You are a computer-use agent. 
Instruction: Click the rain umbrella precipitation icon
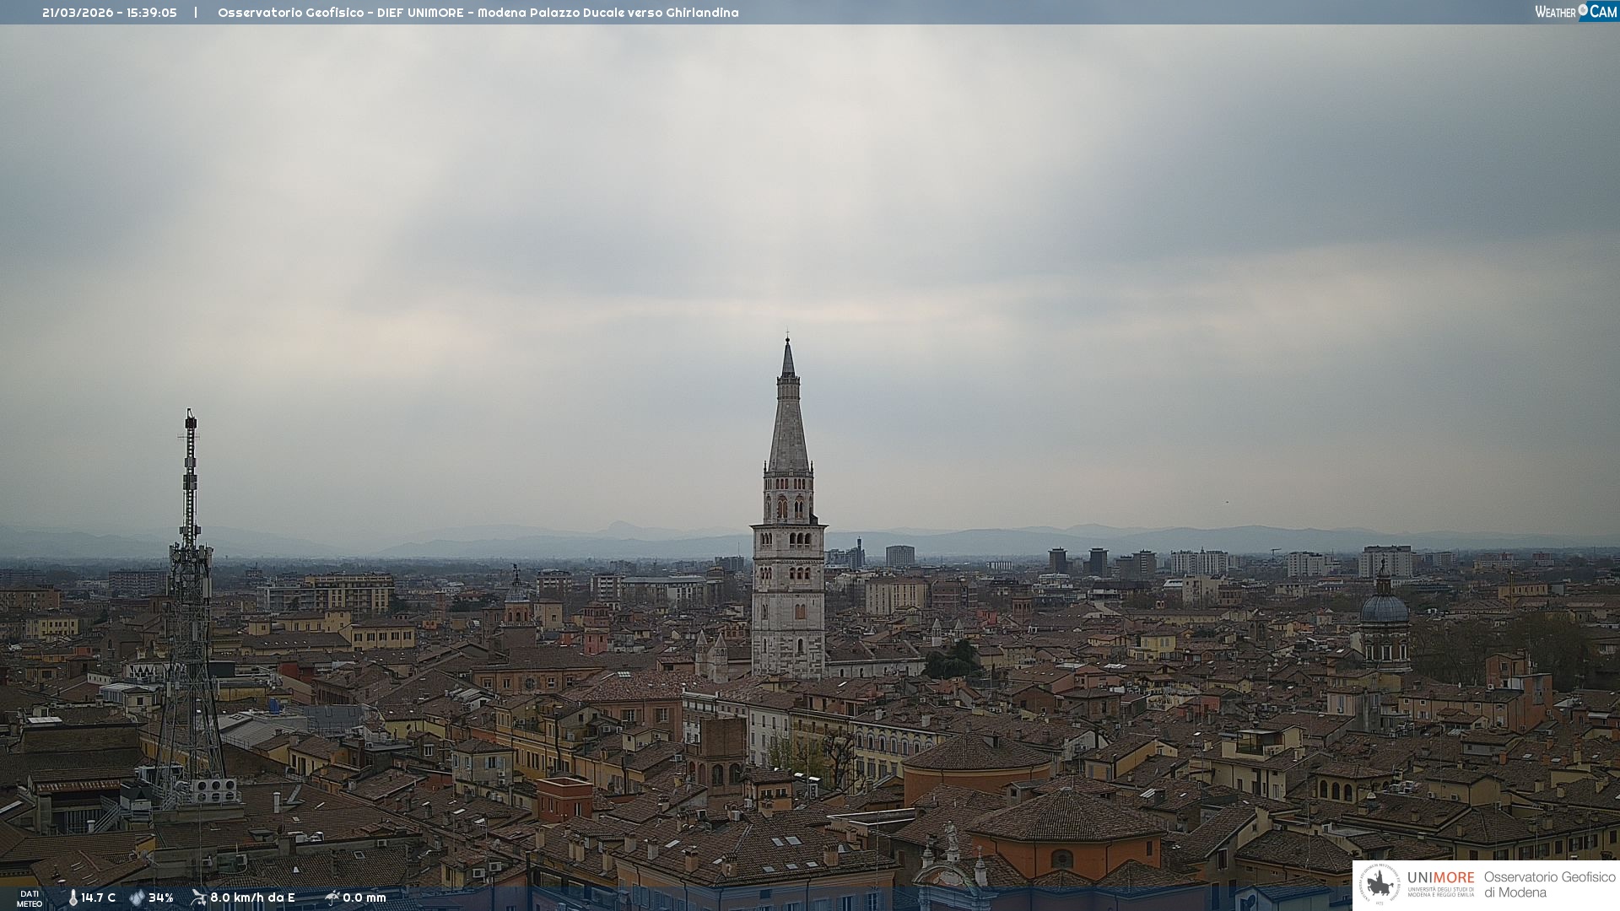click(x=332, y=898)
